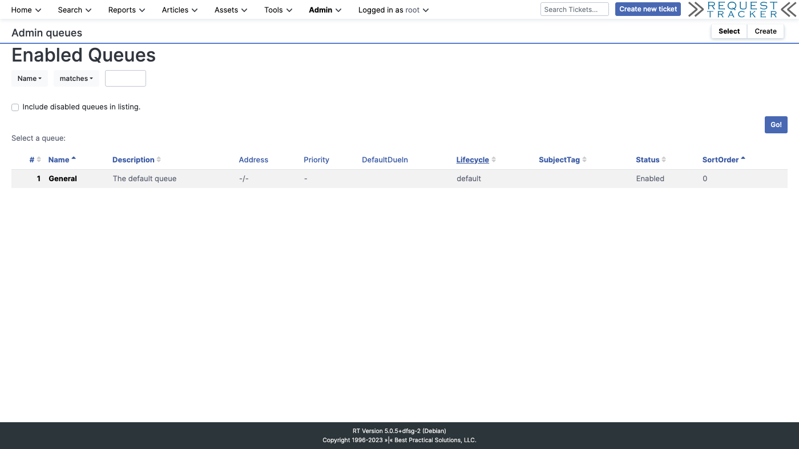Sort by the SubjectTag column header
This screenshot has height=449, width=799.
(559, 160)
